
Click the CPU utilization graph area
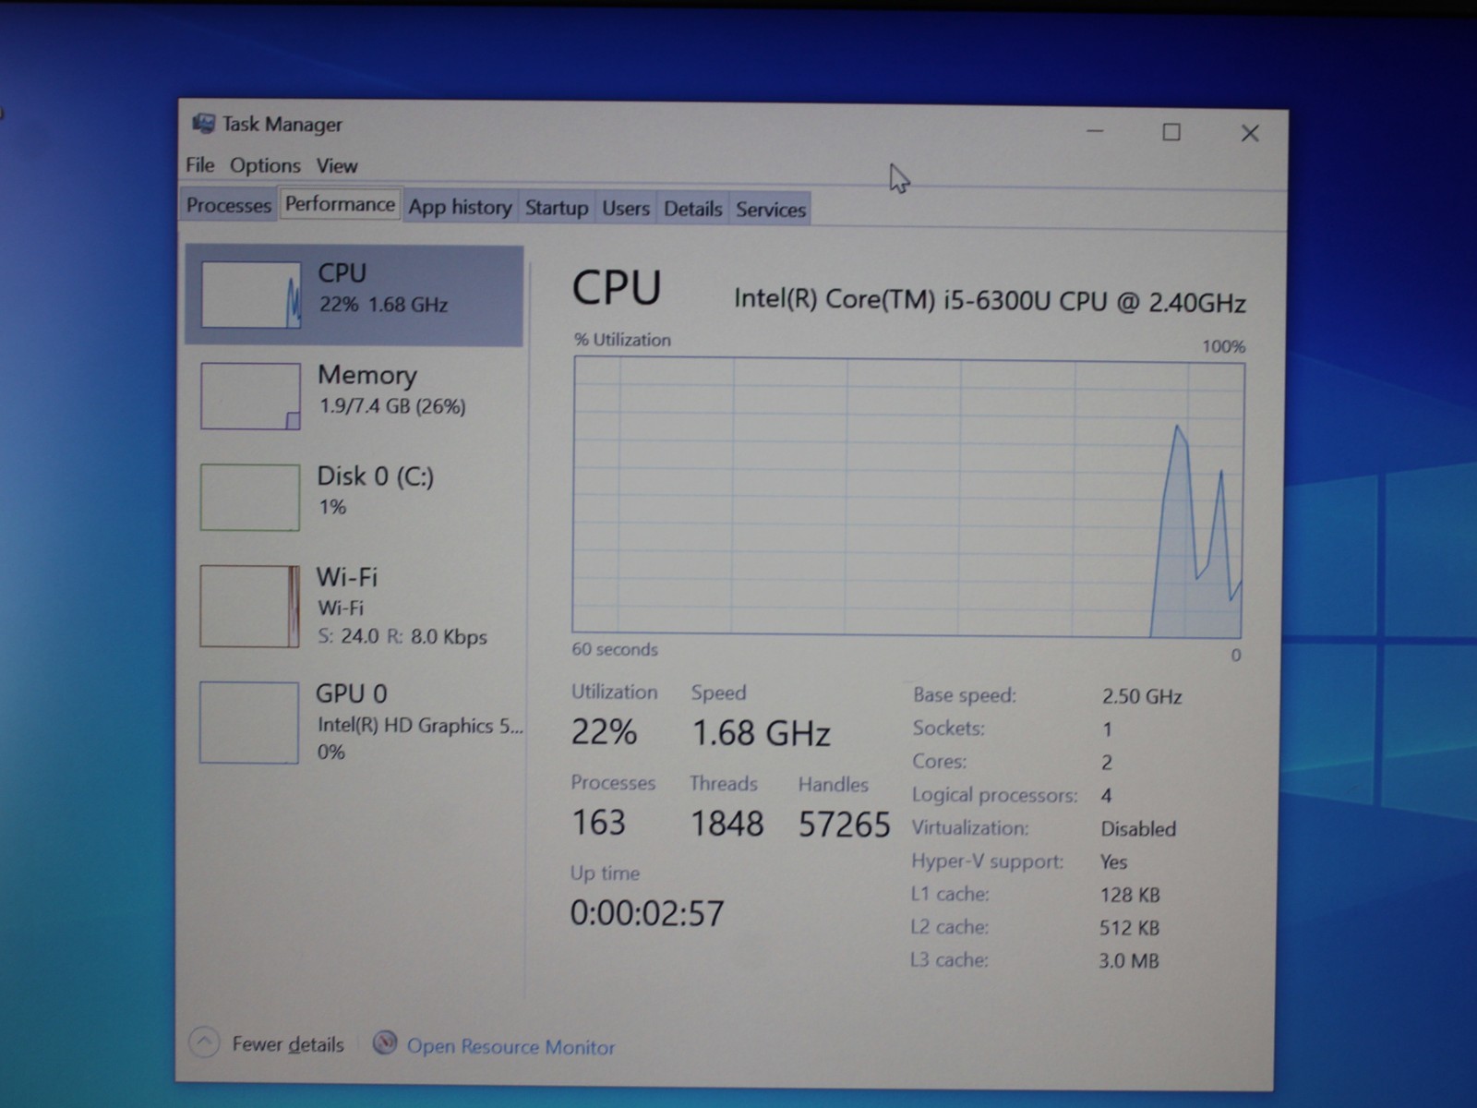[x=907, y=498]
